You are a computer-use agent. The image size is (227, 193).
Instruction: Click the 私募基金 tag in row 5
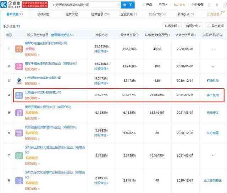pyautogui.click(x=32, y=113)
